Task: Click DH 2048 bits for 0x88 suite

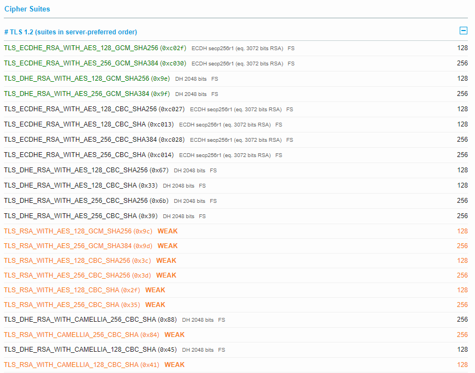Action: coord(198,320)
